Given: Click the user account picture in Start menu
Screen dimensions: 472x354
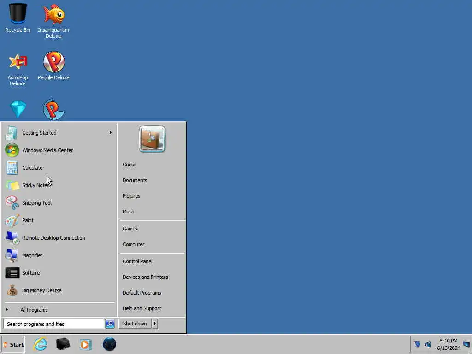Looking at the screenshot, I should [152, 139].
